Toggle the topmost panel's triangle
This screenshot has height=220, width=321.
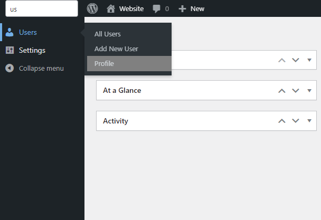tap(309, 60)
